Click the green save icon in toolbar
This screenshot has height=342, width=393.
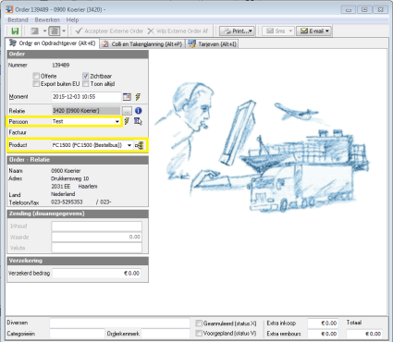(15, 31)
